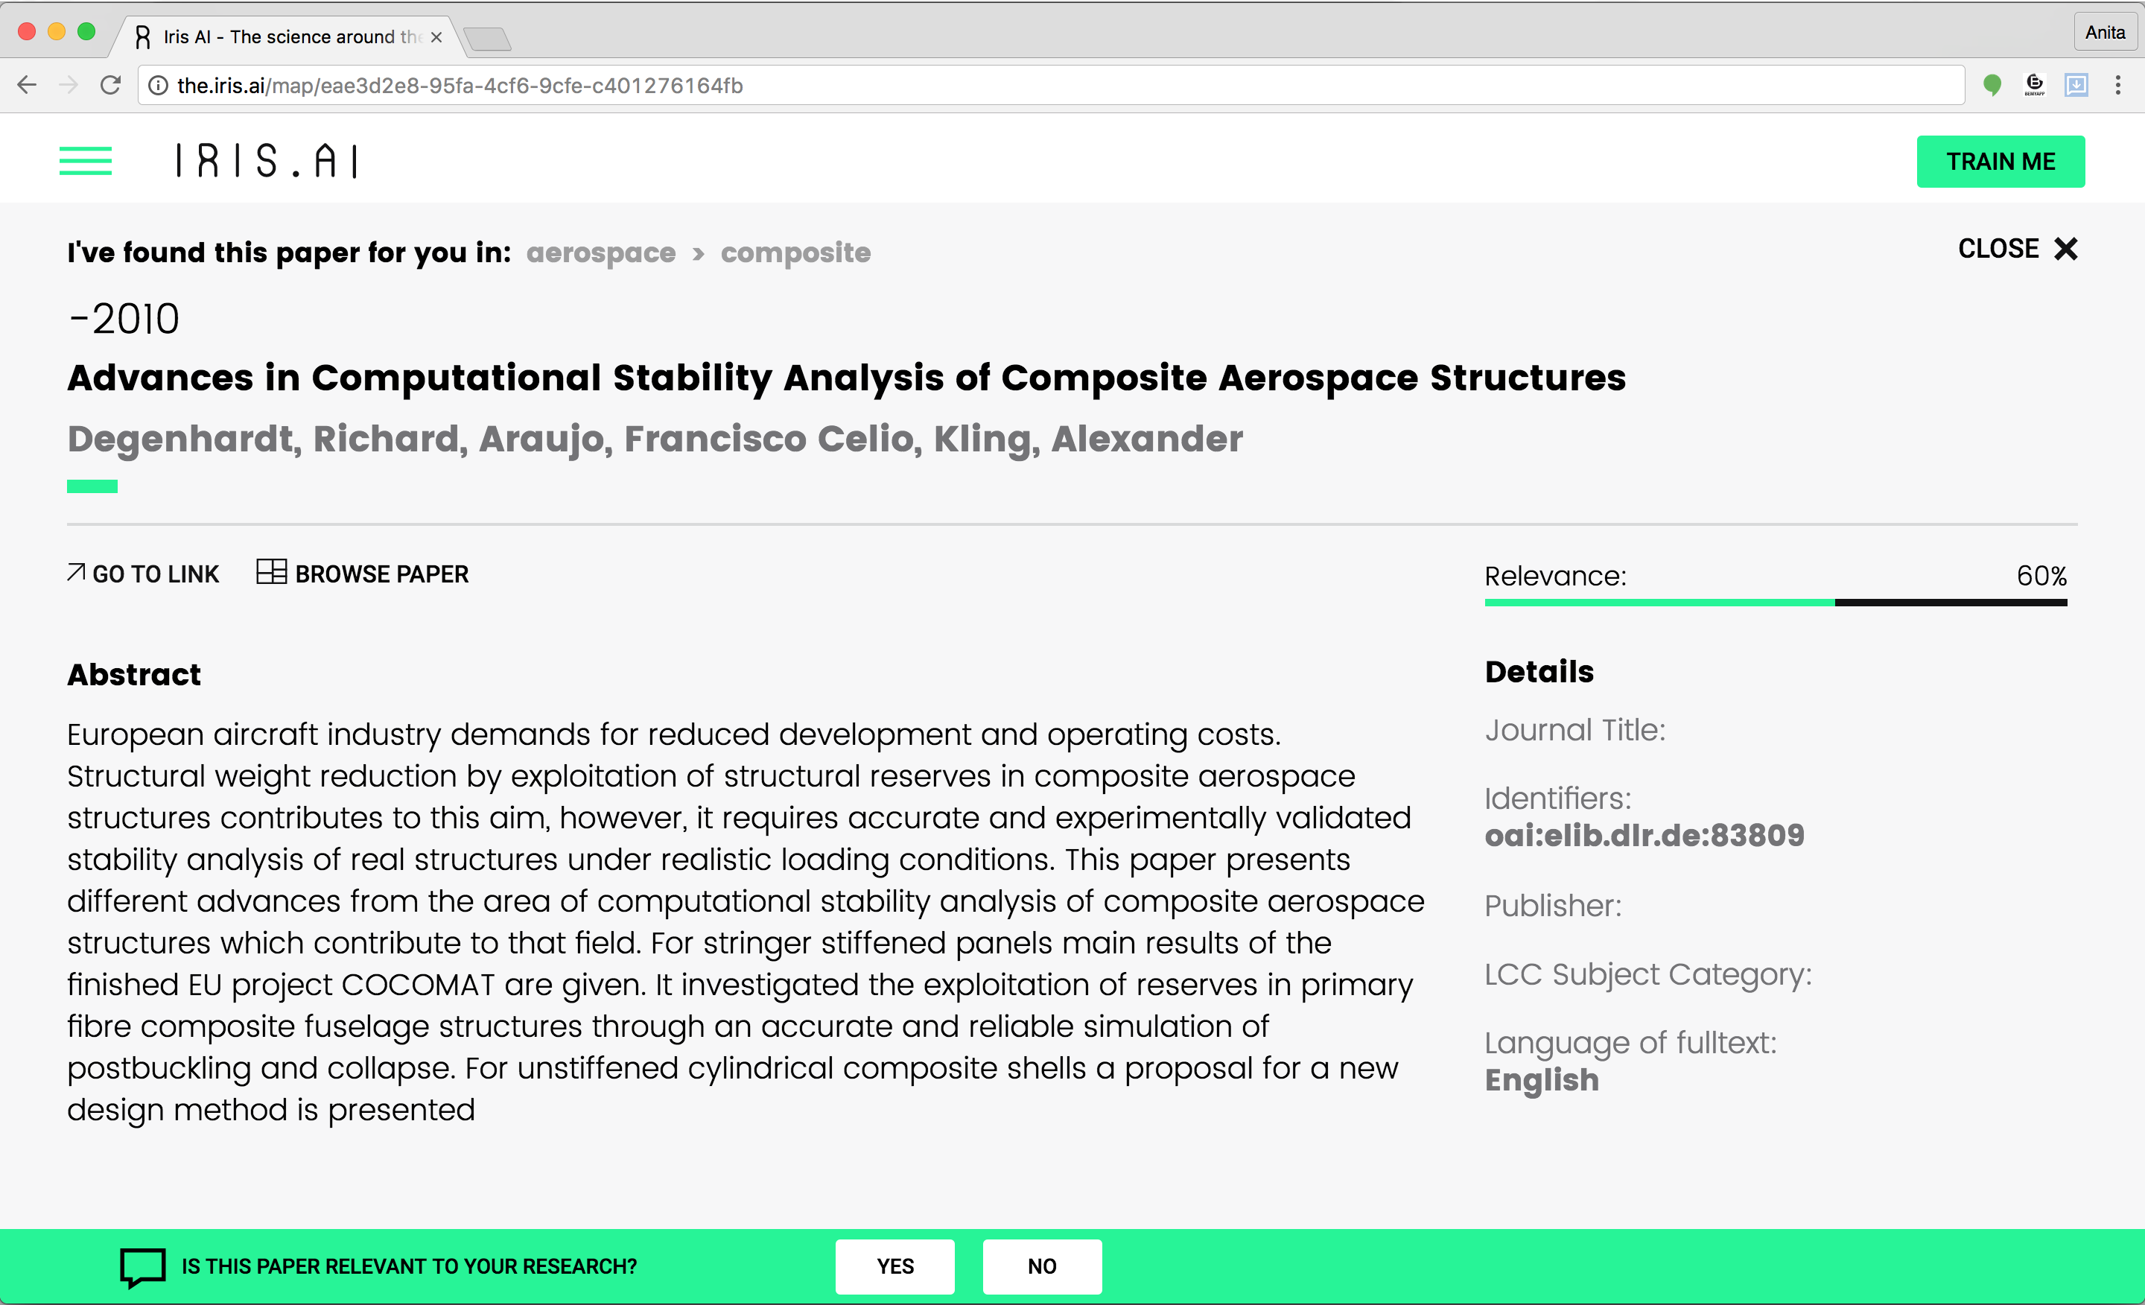The width and height of the screenshot is (2145, 1305).
Task: Click the Relevance progress bar
Action: pyautogui.click(x=1776, y=602)
